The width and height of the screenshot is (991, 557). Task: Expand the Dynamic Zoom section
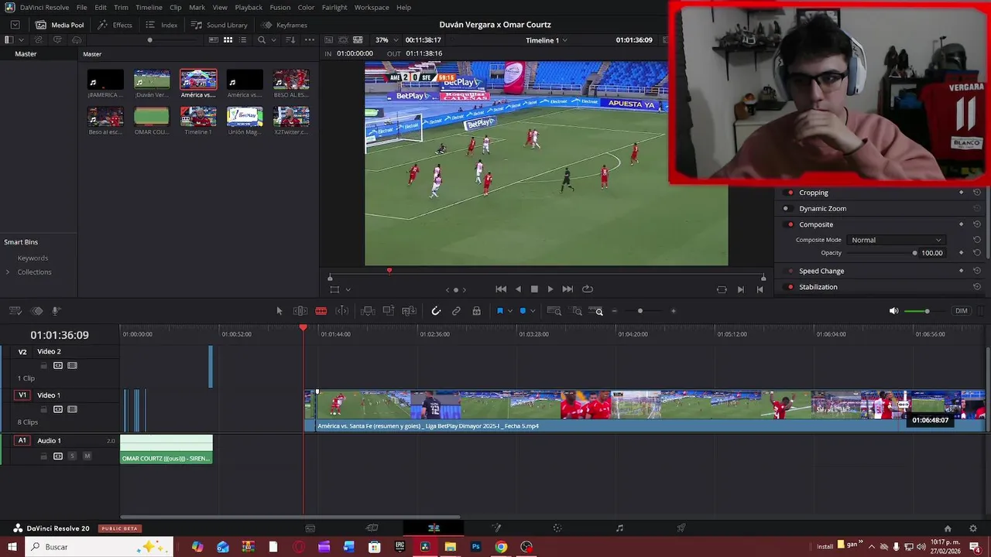[822, 209]
